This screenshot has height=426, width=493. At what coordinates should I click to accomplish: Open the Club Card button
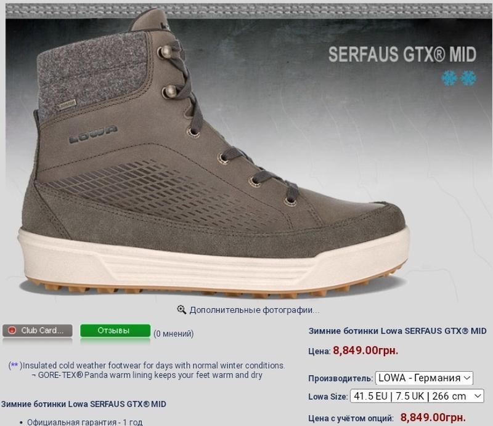(x=38, y=331)
